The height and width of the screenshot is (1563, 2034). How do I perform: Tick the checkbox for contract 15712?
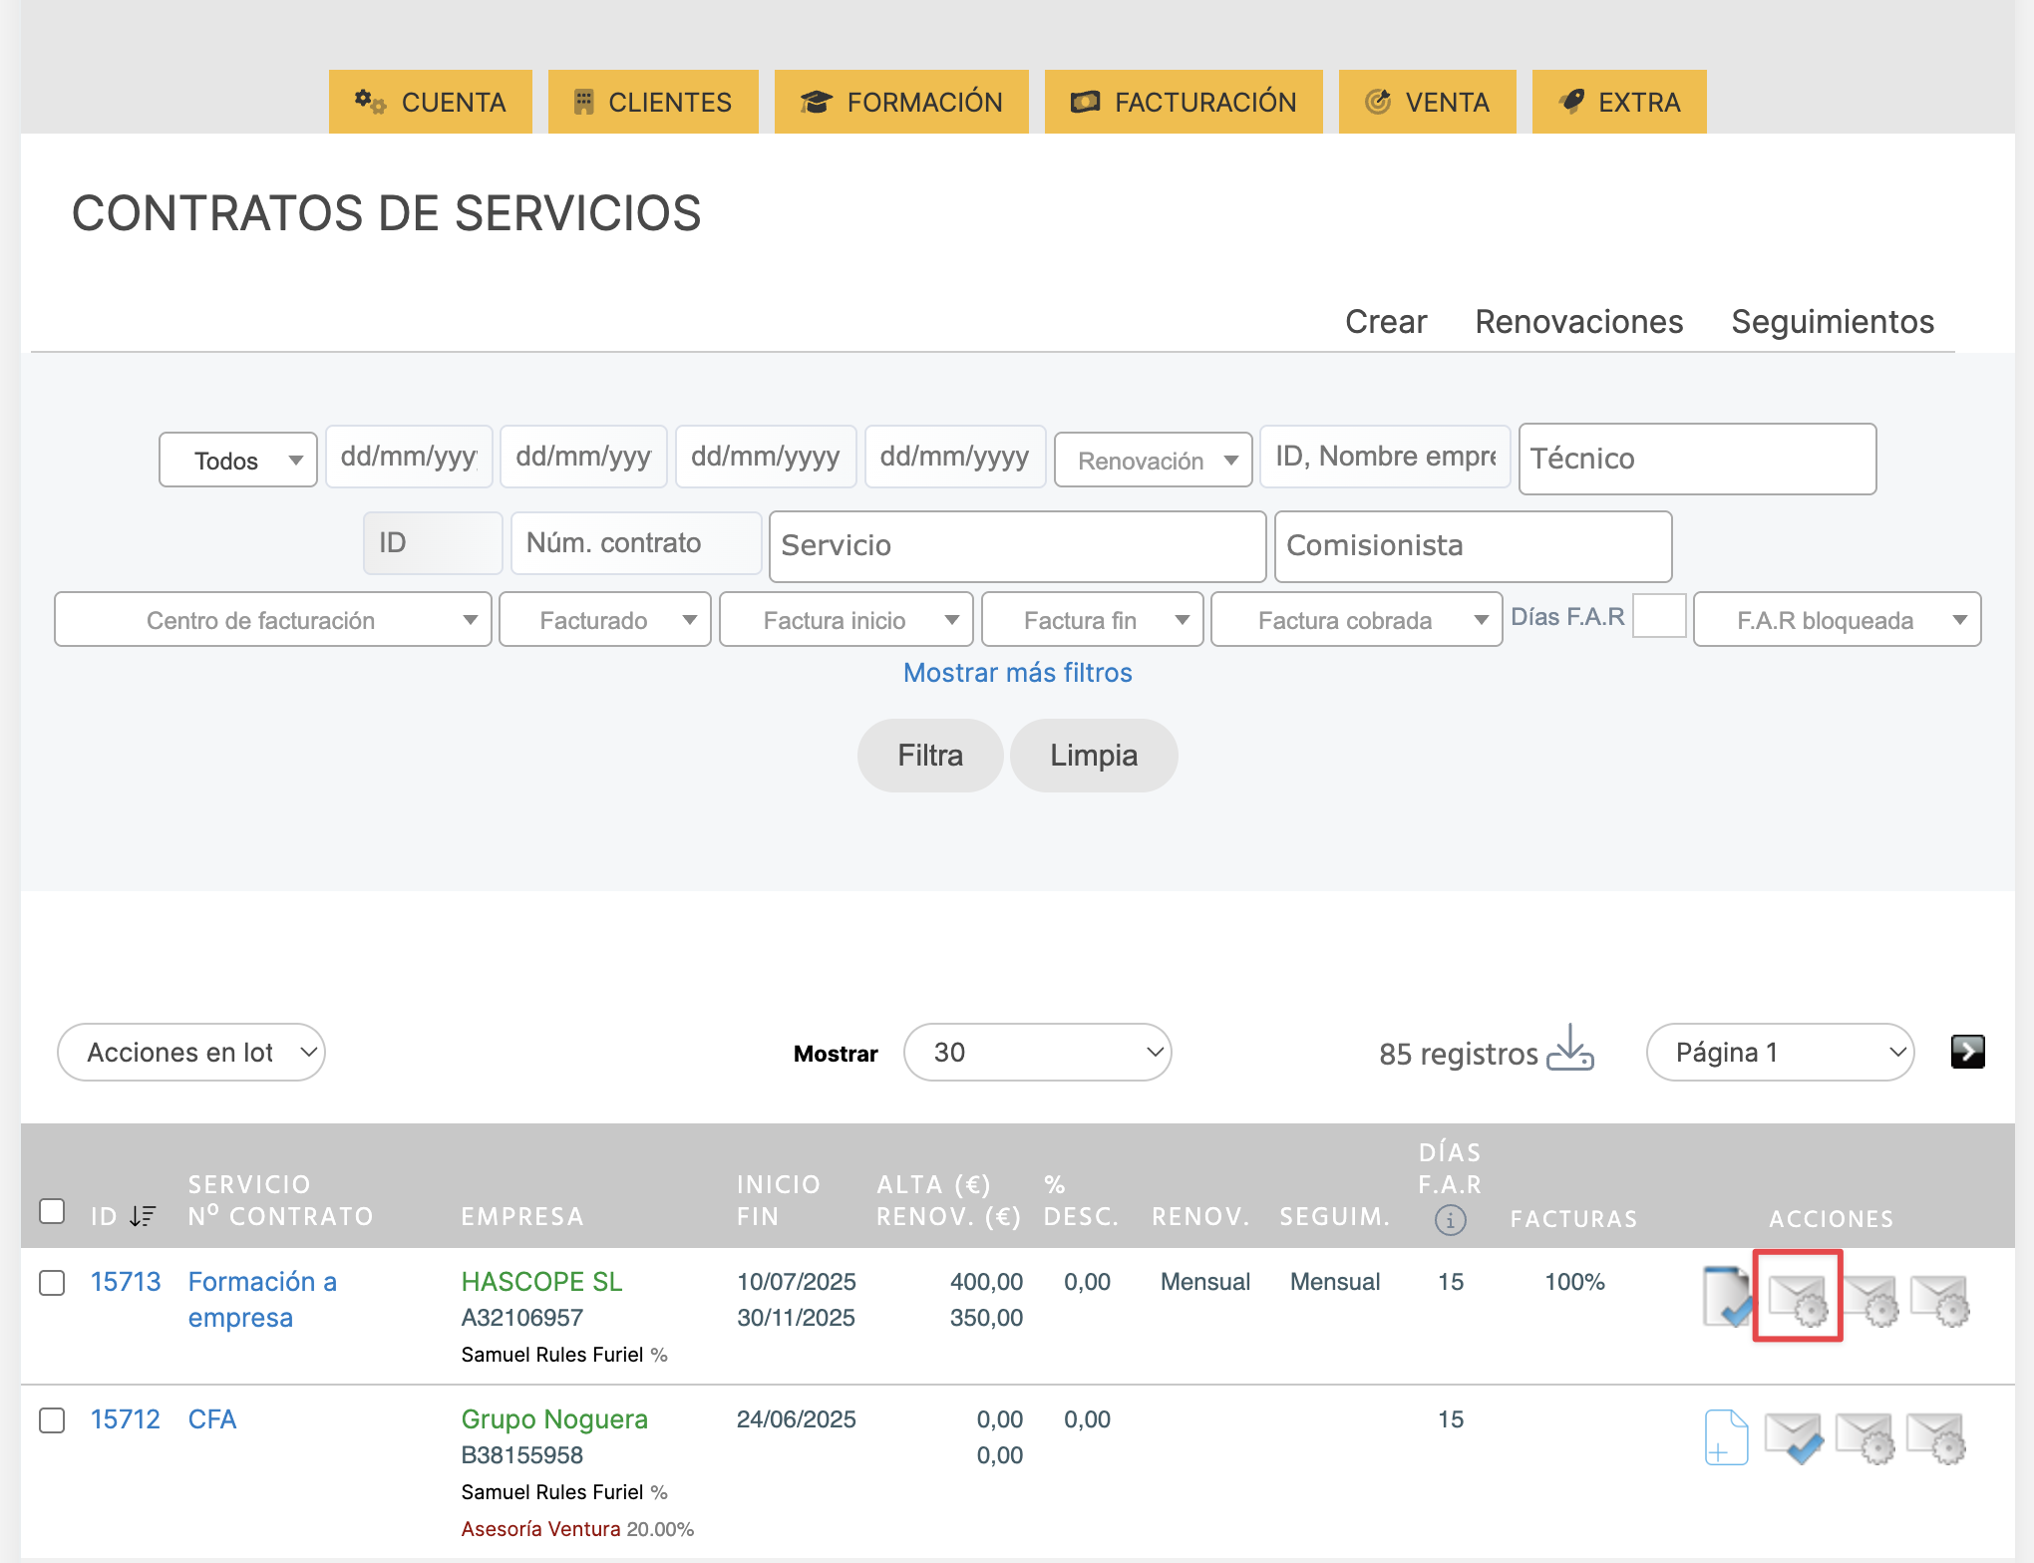(x=52, y=1419)
